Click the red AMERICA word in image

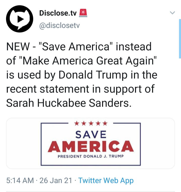[90, 146]
